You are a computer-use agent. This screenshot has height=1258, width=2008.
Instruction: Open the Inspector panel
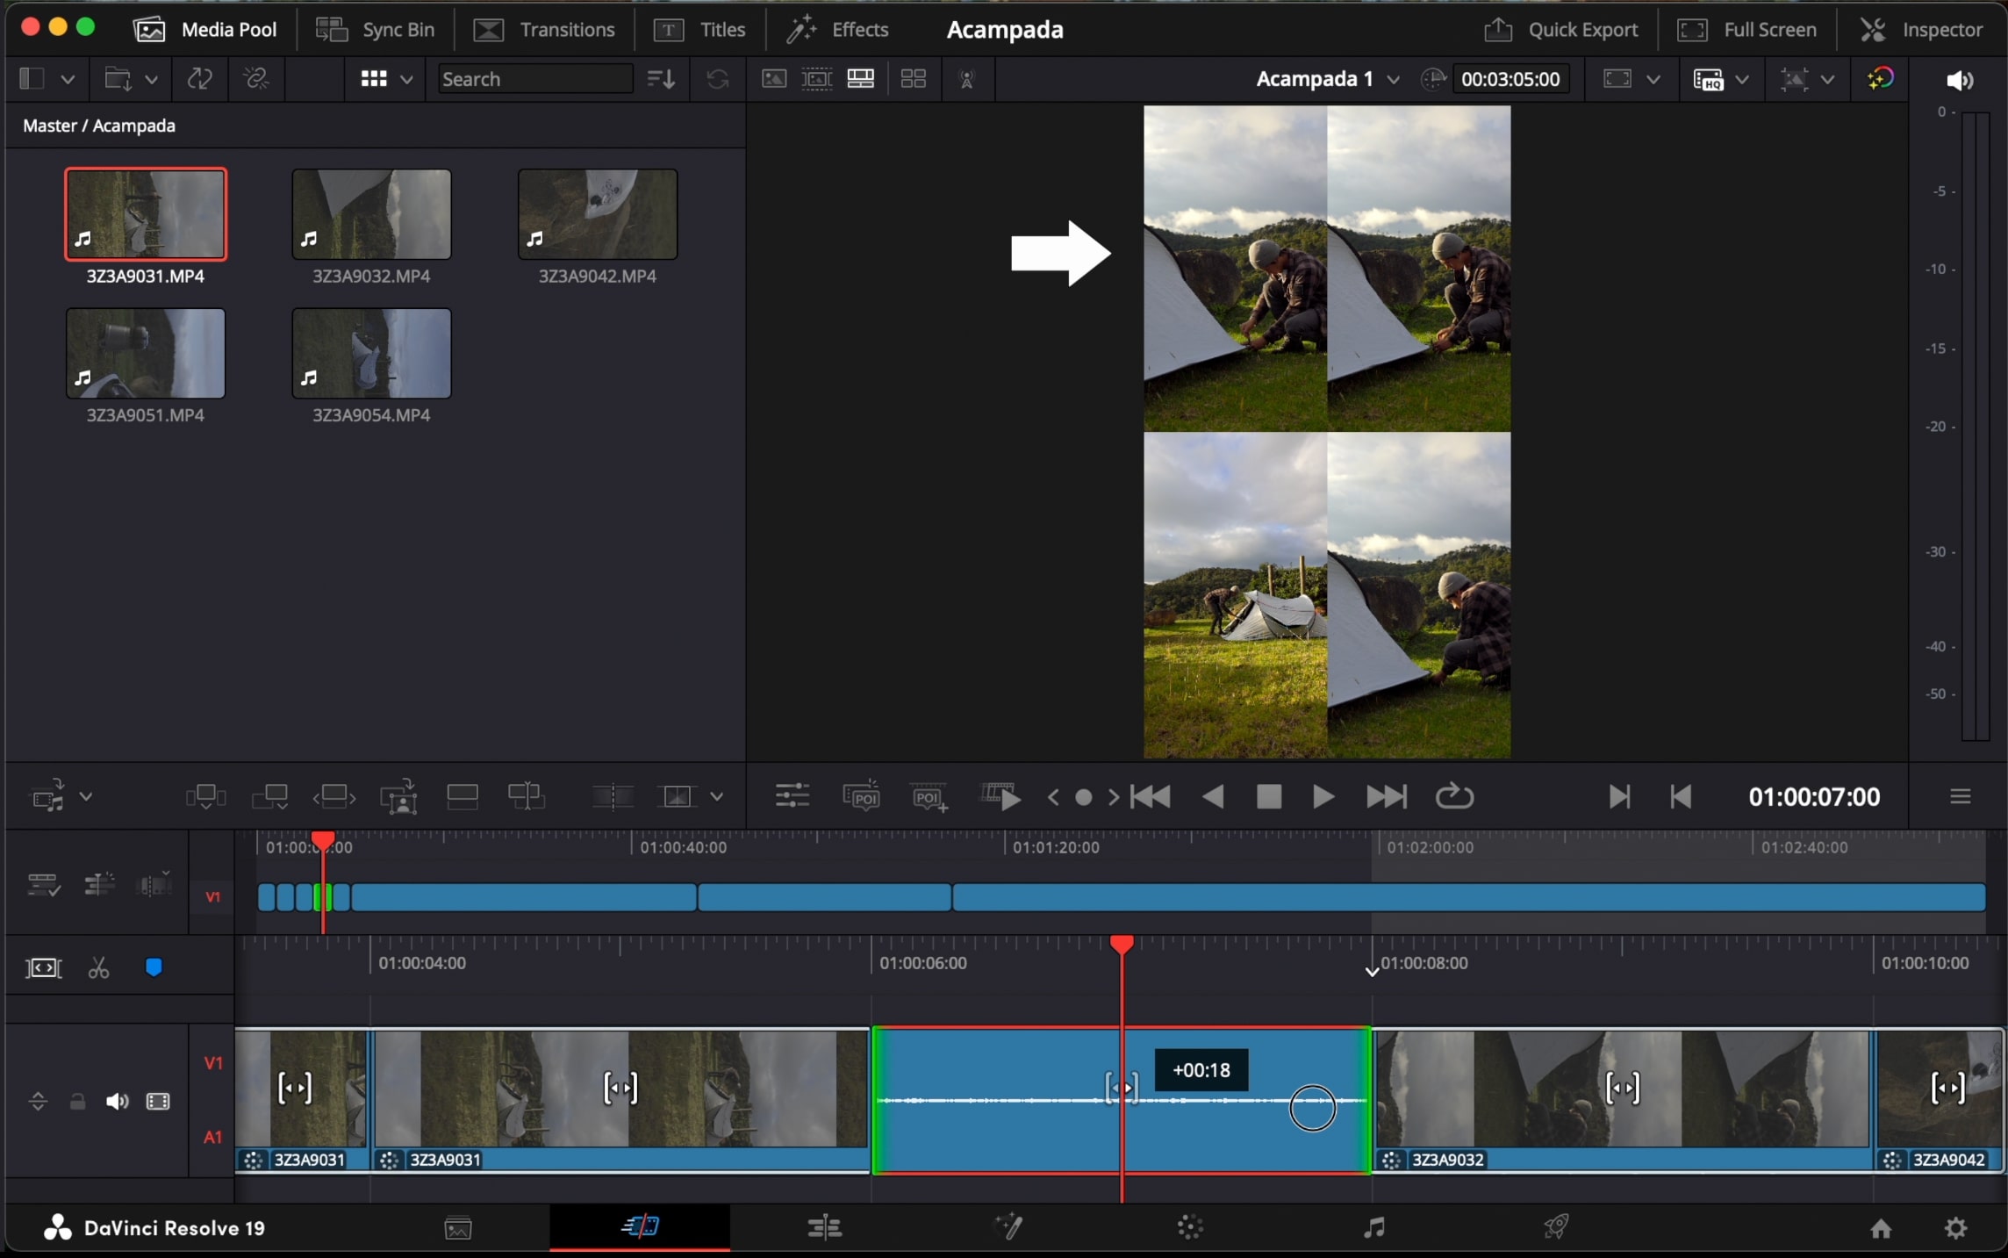(1920, 30)
